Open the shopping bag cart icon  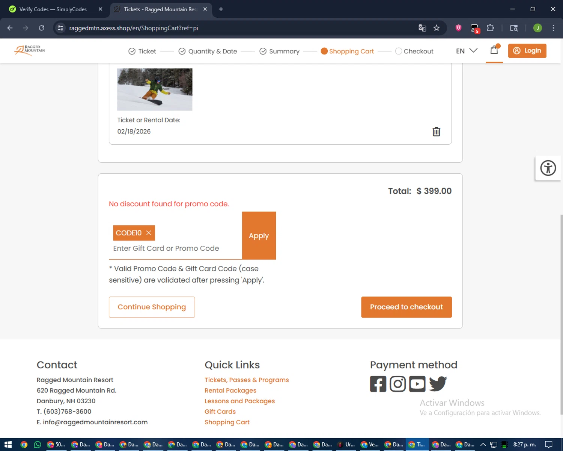[494, 50]
